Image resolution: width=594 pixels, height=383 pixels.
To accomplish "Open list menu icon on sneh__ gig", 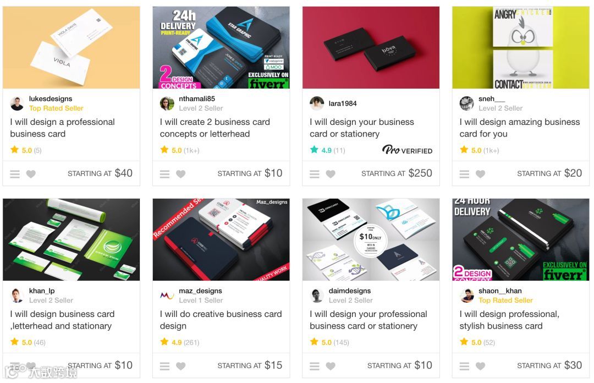I will pos(464,174).
